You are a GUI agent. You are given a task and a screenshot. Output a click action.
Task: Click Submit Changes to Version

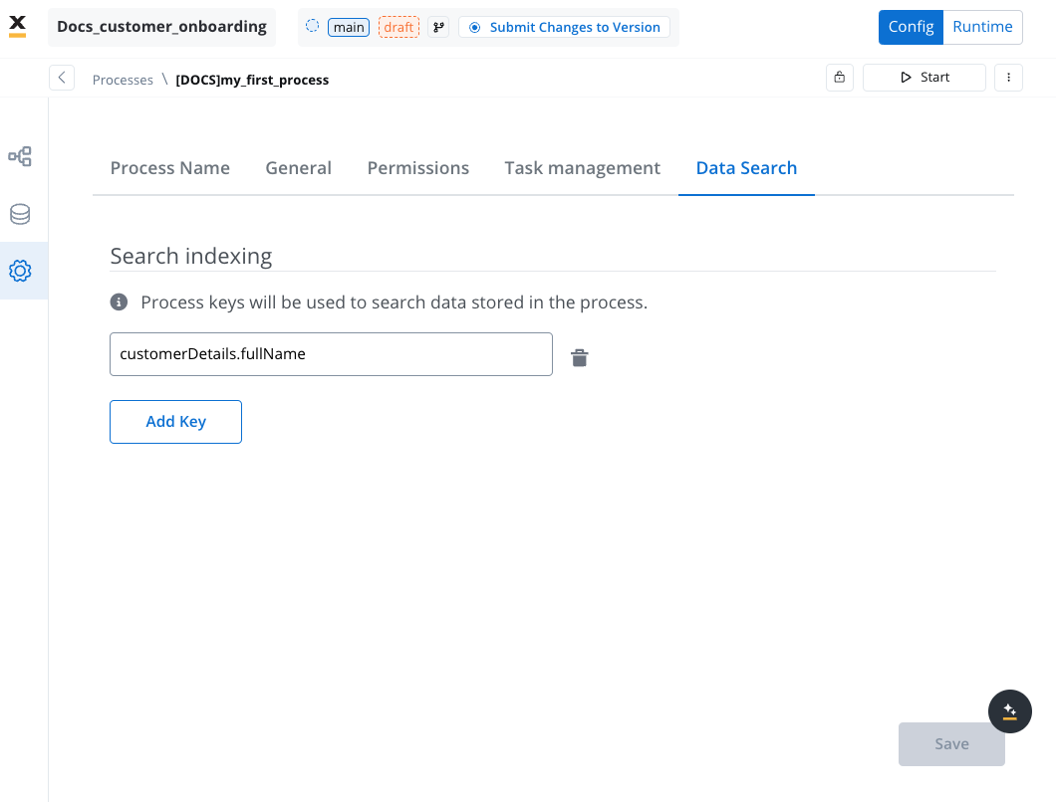[x=565, y=28]
